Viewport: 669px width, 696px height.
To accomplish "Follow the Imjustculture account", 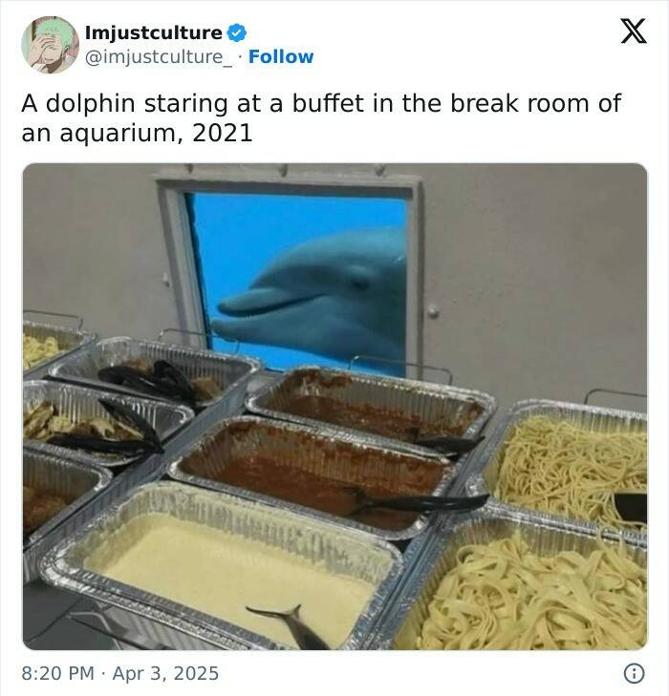I will [x=281, y=57].
